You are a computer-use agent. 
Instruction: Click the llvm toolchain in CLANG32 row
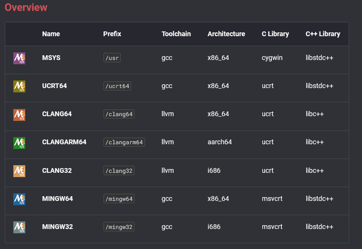[167, 170]
